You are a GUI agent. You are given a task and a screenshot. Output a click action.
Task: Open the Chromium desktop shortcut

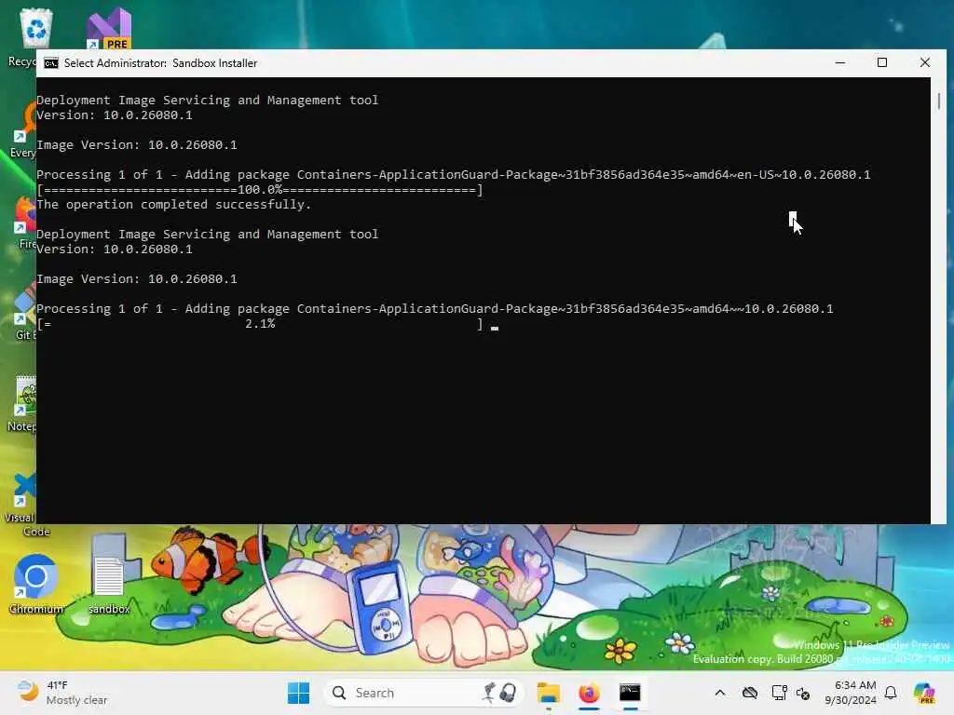[x=36, y=583]
